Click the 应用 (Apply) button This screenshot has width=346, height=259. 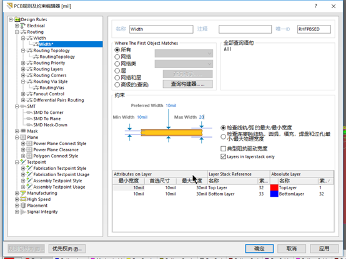point(324,248)
